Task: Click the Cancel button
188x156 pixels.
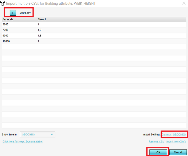Action: click(x=178, y=152)
